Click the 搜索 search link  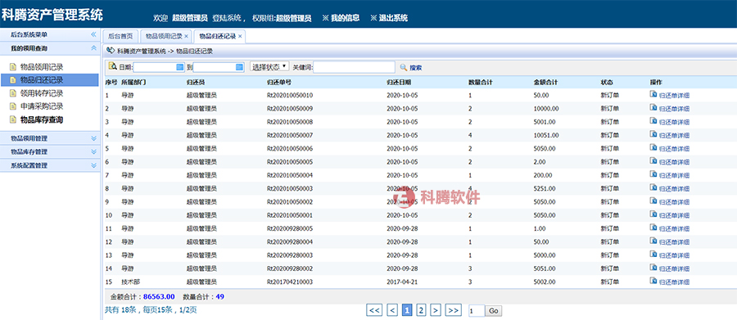point(415,68)
